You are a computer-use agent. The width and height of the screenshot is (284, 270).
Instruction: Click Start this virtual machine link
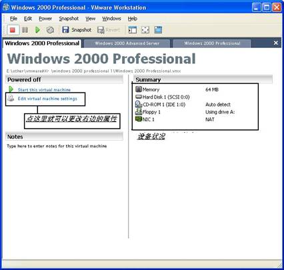(x=44, y=90)
